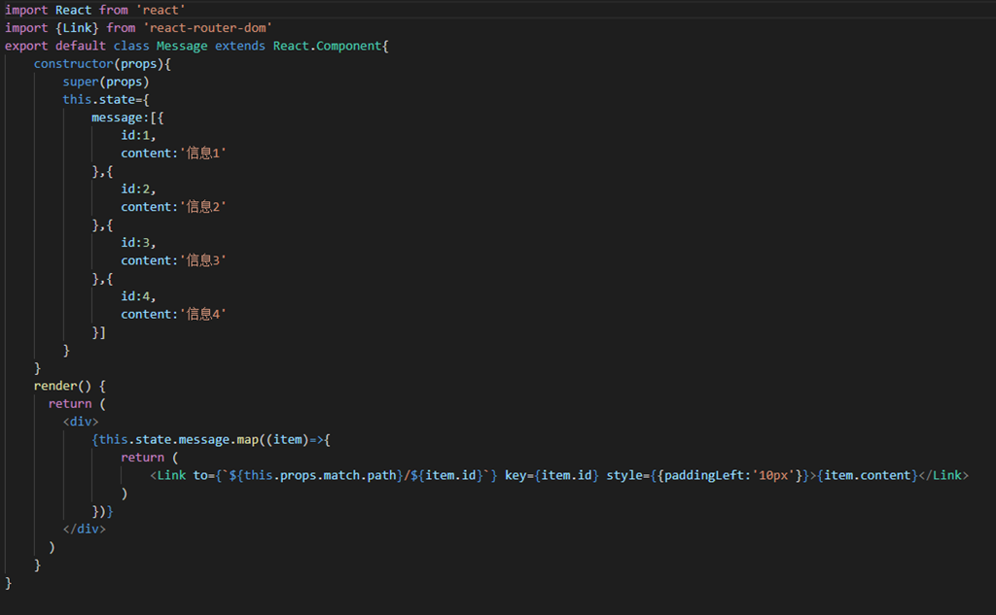Click the {item.content} expression

pos(867,475)
